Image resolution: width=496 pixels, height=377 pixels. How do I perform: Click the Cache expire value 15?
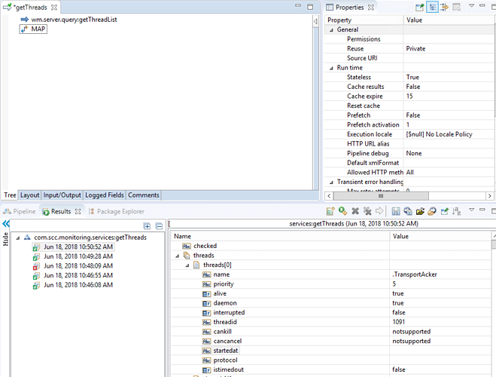(409, 97)
